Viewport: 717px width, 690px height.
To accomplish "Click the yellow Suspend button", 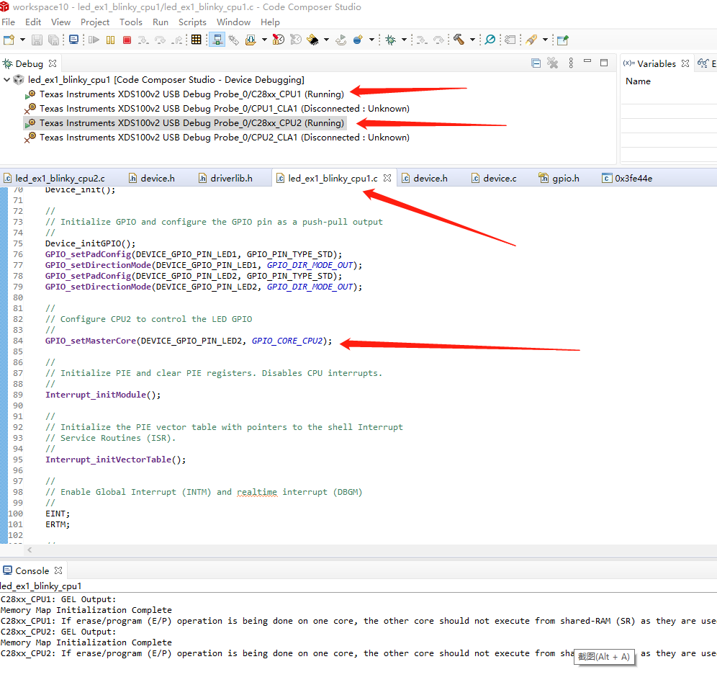I will pyautogui.click(x=110, y=40).
